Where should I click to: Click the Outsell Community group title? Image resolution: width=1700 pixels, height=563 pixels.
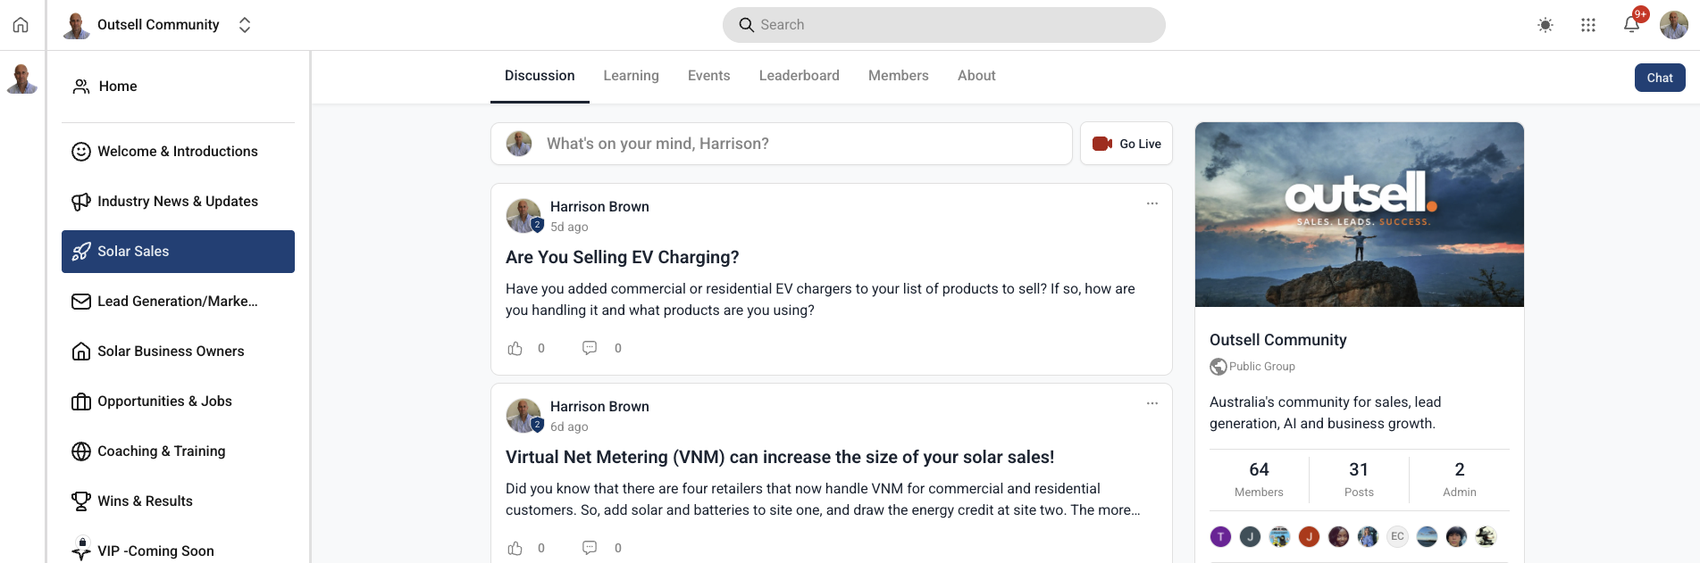point(1278,340)
